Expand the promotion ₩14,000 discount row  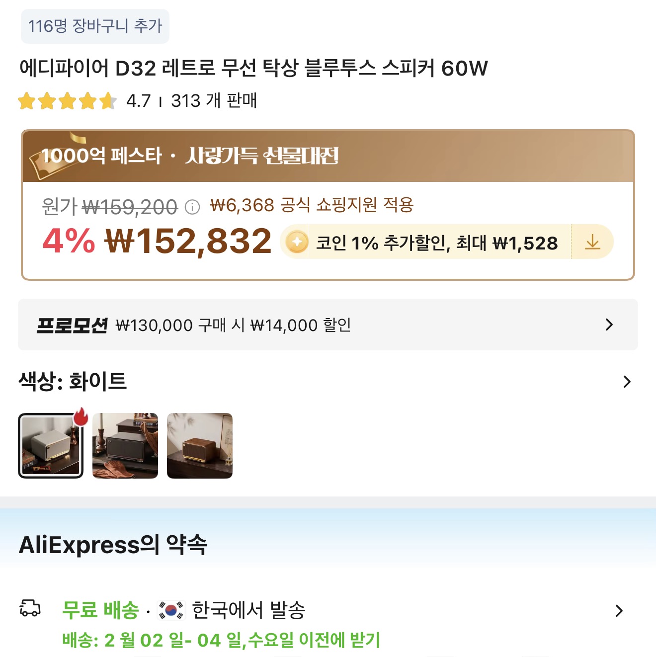click(x=609, y=325)
